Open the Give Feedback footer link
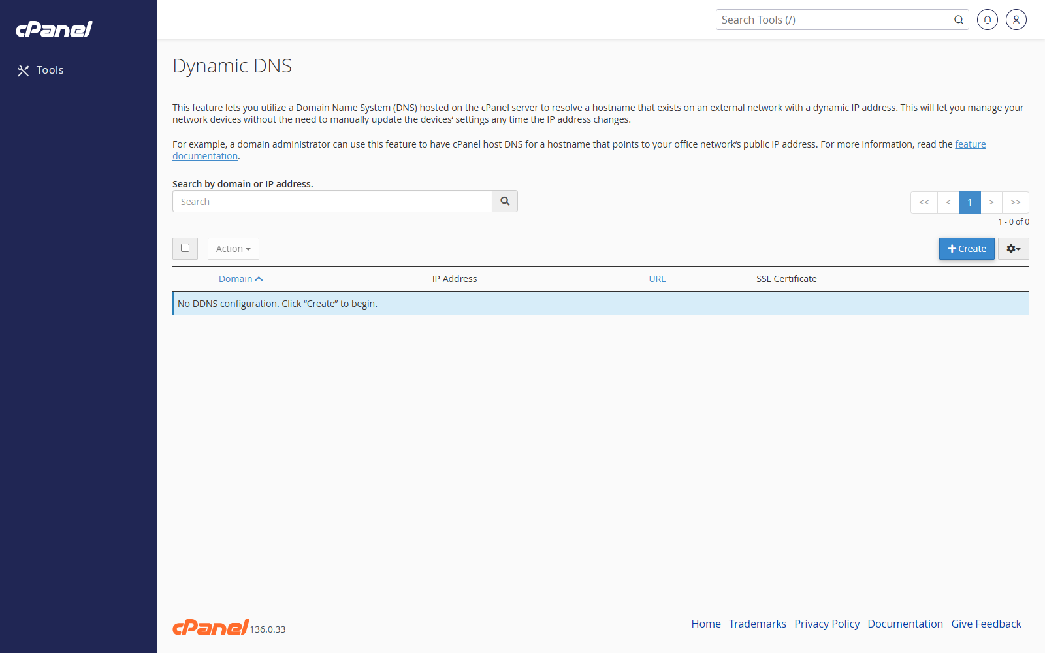Image resolution: width=1045 pixels, height=653 pixels. (x=986, y=624)
